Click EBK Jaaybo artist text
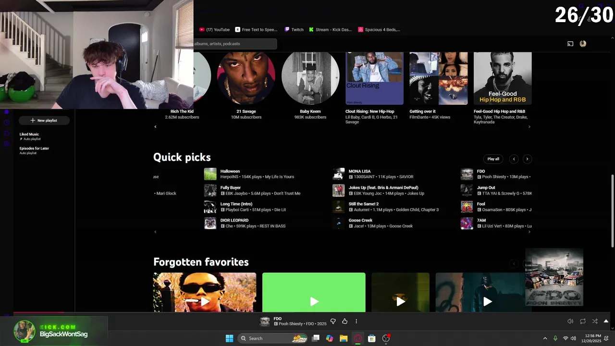The image size is (615, 346). tap(236, 193)
